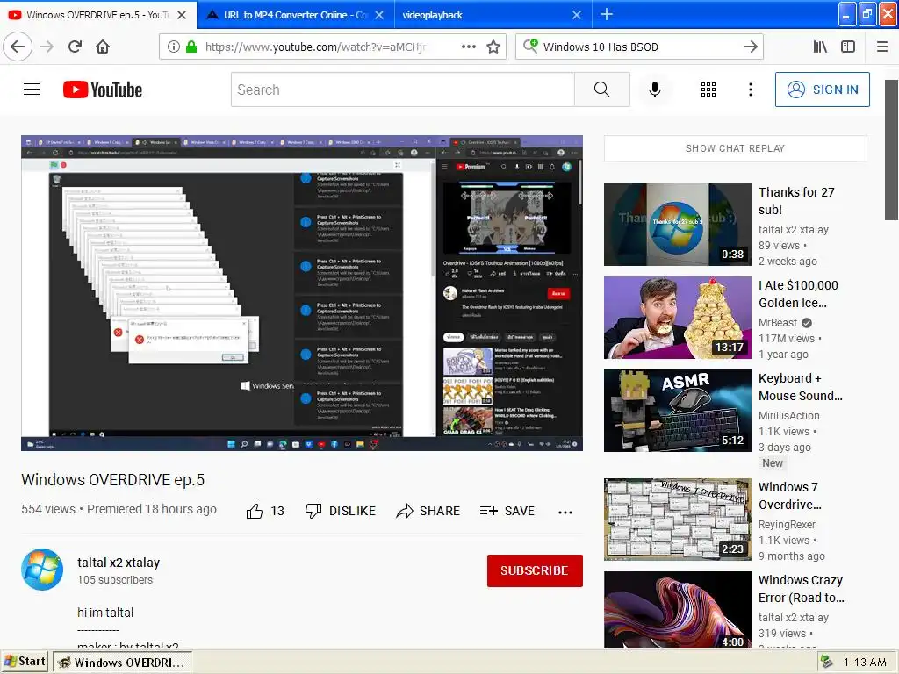
Task: Click the browser forward arrow
Action: point(47,47)
